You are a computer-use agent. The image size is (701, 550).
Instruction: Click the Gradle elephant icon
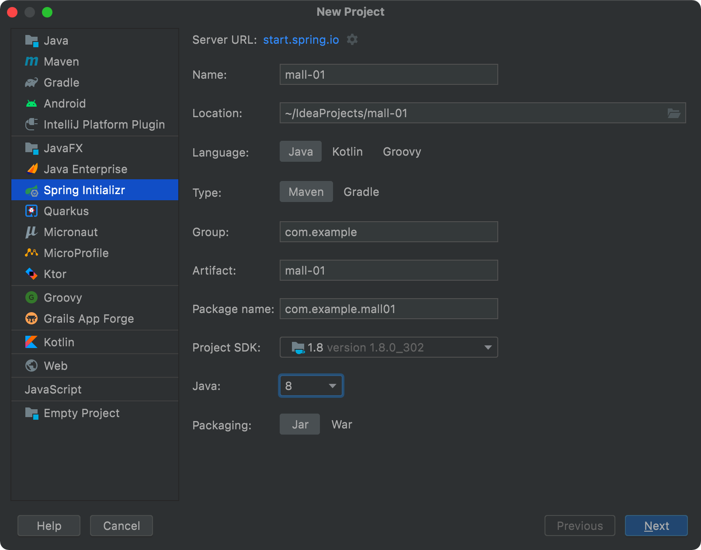(31, 82)
